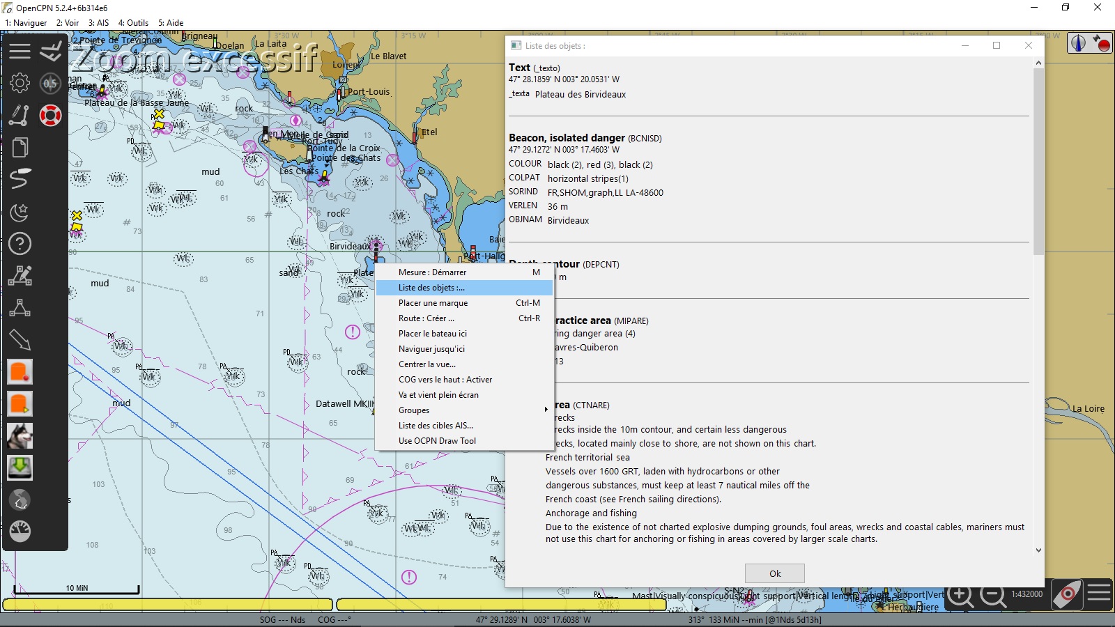
Task: Open the '4: Outils' menu
Action: click(x=133, y=23)
